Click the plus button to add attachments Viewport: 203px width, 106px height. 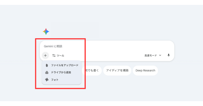(45, 55)
